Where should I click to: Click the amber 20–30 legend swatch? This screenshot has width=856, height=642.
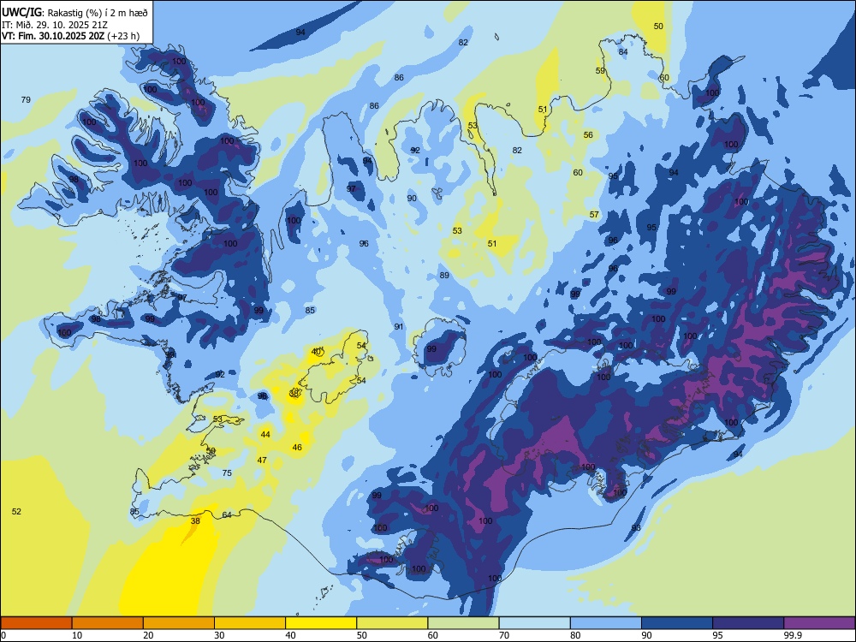[x=179, y=623]
